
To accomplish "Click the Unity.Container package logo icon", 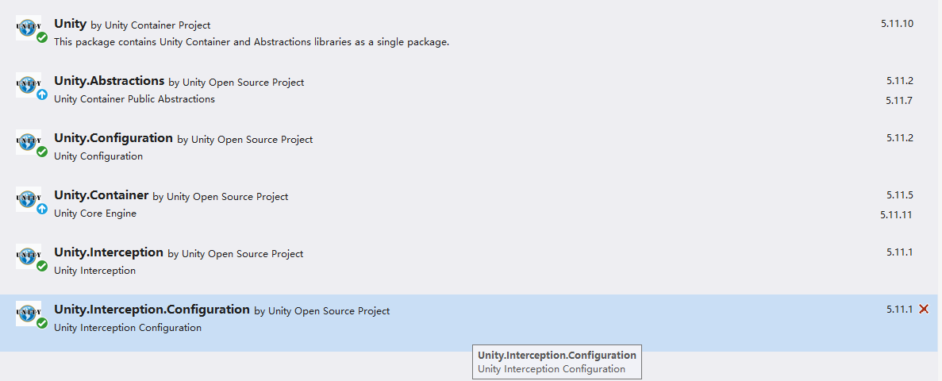I will 27,198.
